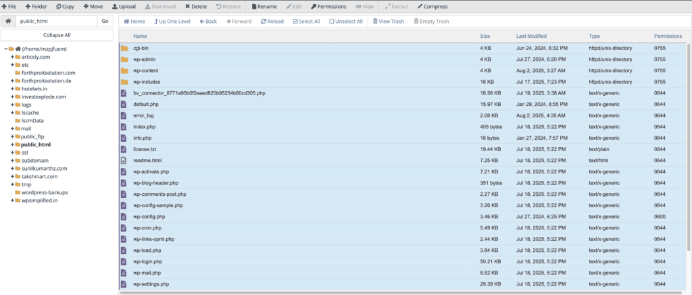The image size is (692, 295).
Task: Click the Move toolbar button
Action: click(93, 7)
